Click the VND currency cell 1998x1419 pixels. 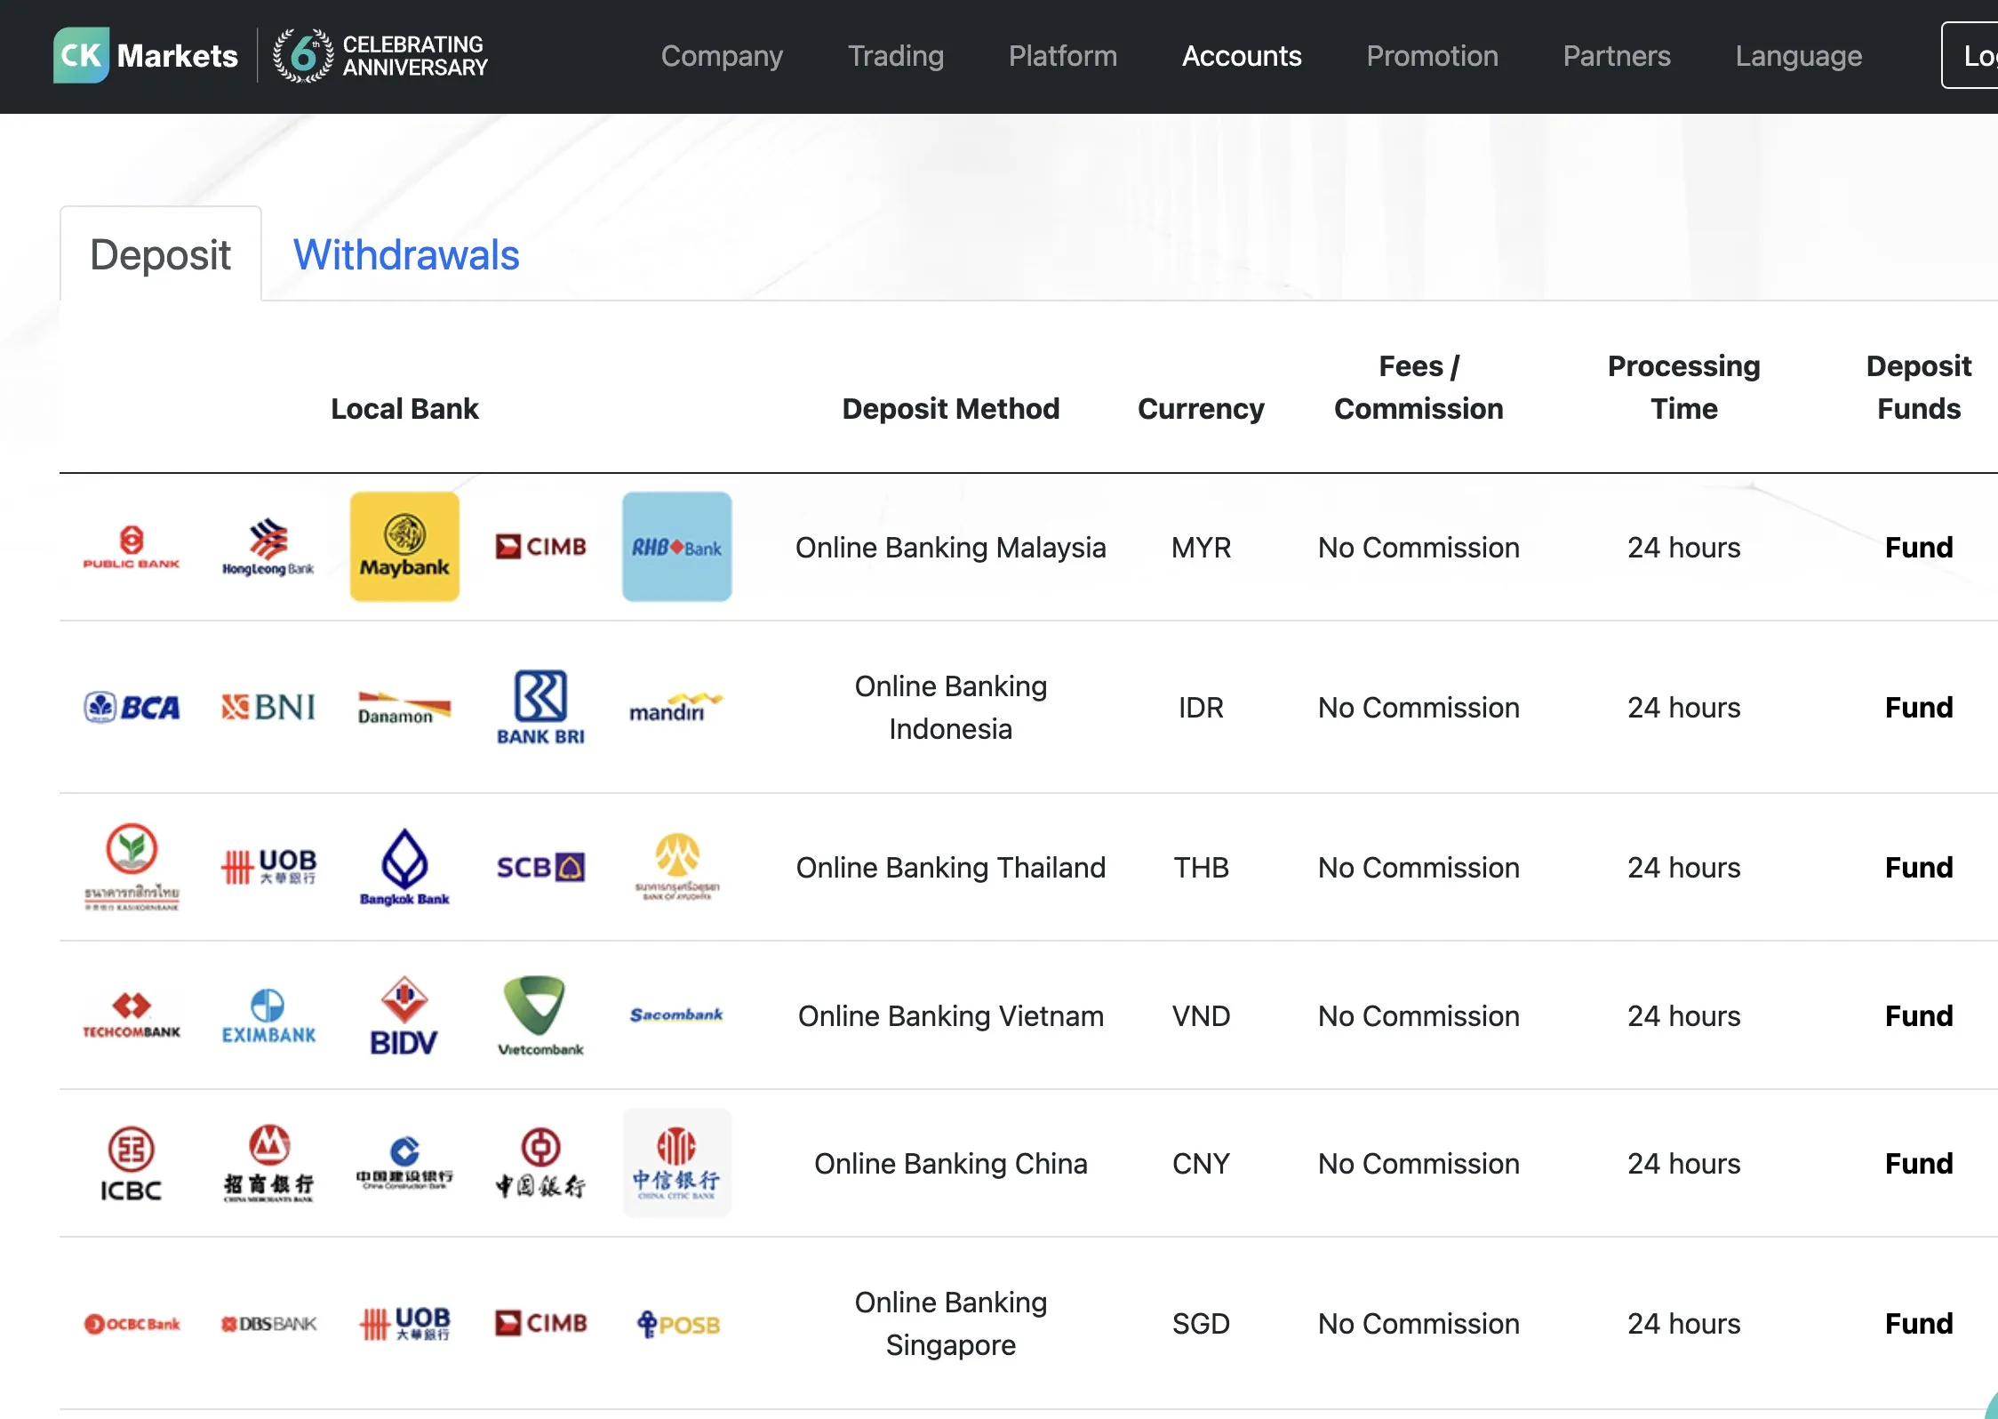(1201, 1015)
